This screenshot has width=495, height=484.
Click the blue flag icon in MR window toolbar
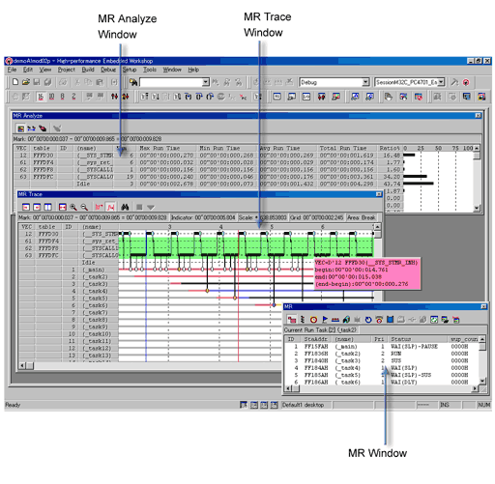click(325, 320)
